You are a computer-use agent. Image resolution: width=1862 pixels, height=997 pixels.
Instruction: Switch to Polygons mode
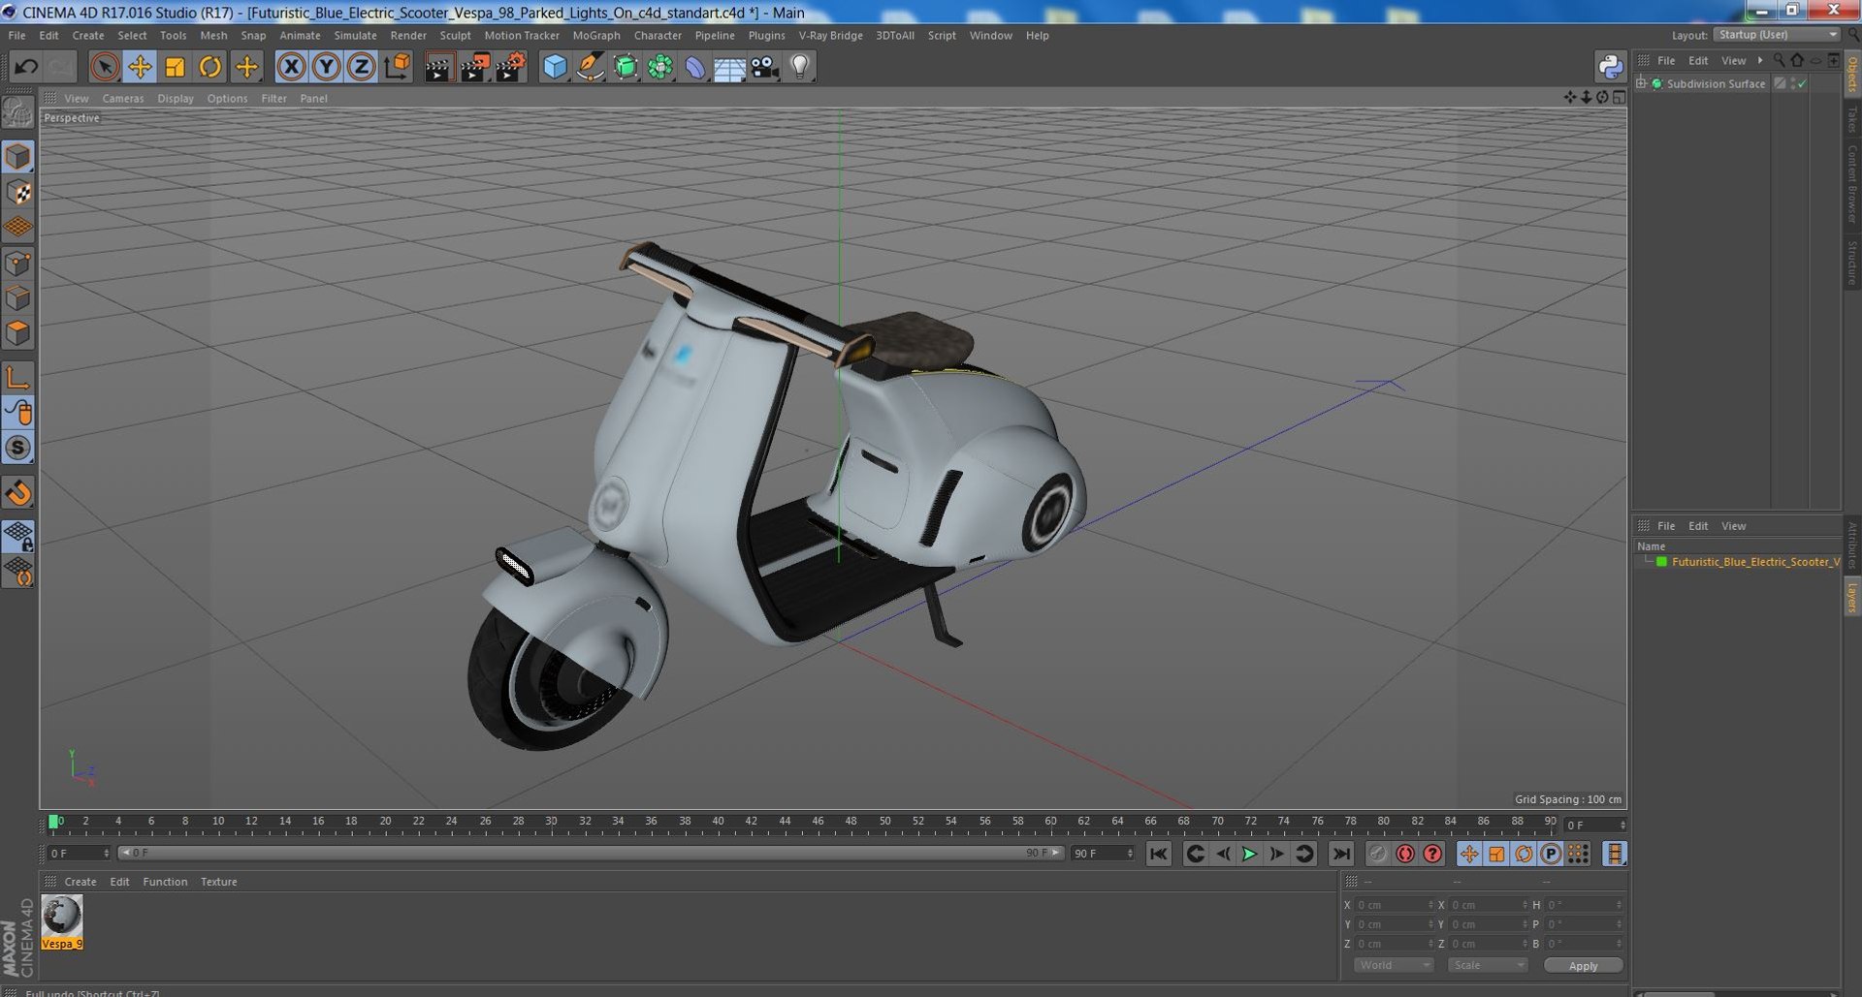17,332
